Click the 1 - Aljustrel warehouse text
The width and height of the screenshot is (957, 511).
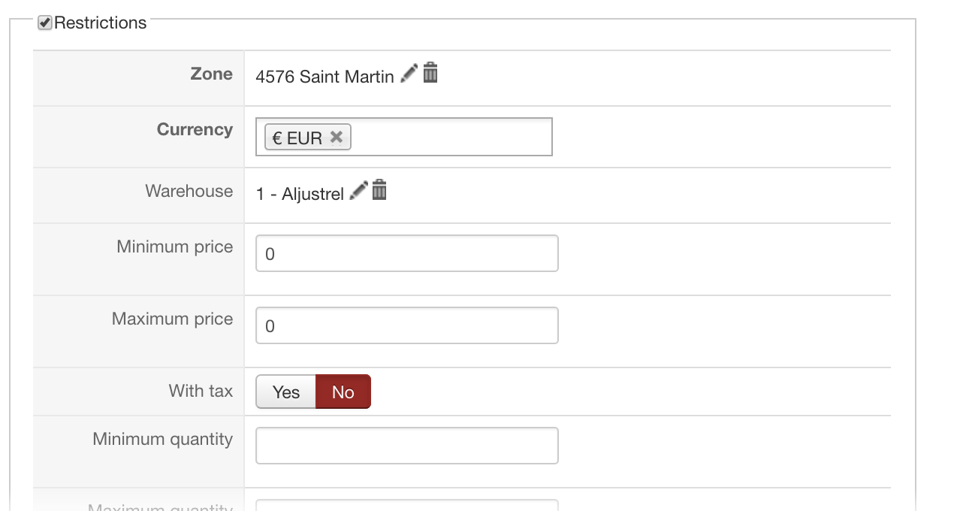coord(300,194)
